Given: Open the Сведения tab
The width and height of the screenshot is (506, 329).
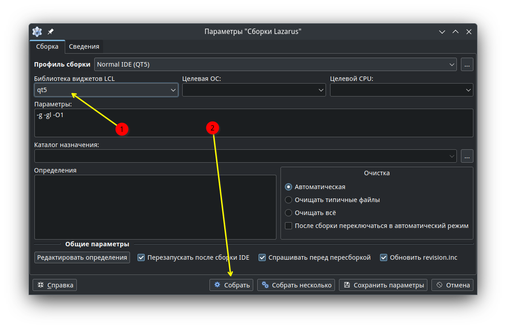Looking at the screenshot, I should [x=84, y=46].
